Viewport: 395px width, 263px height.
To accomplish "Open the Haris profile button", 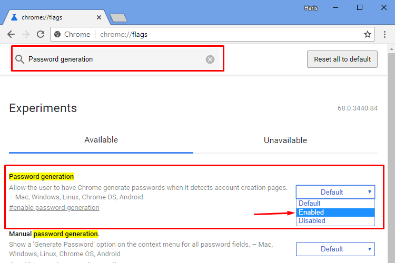I will pyautogui.click(x=311, y=8).
